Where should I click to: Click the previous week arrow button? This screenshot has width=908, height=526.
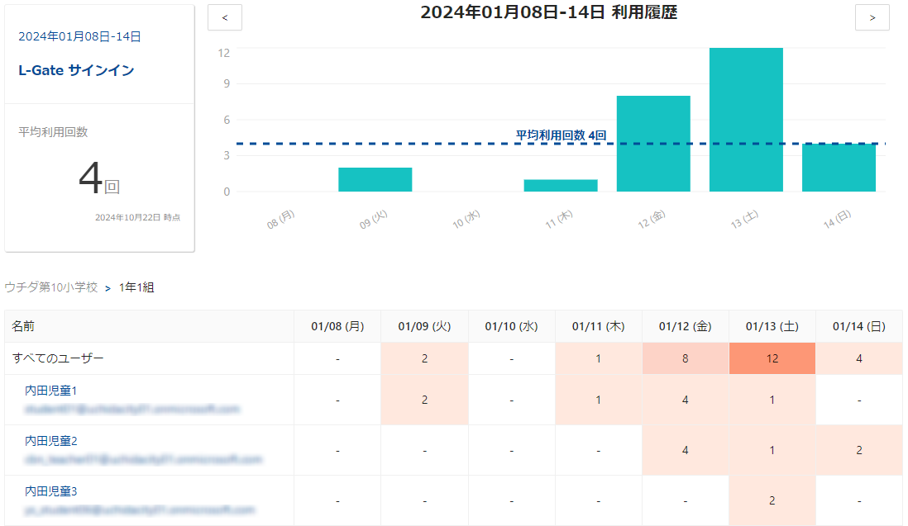pyautogui.click(x=225, y=17)
